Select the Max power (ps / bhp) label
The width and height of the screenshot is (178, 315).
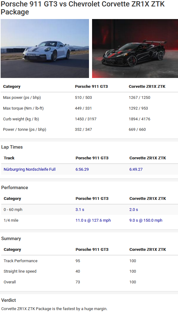click(x=22, y=98)
